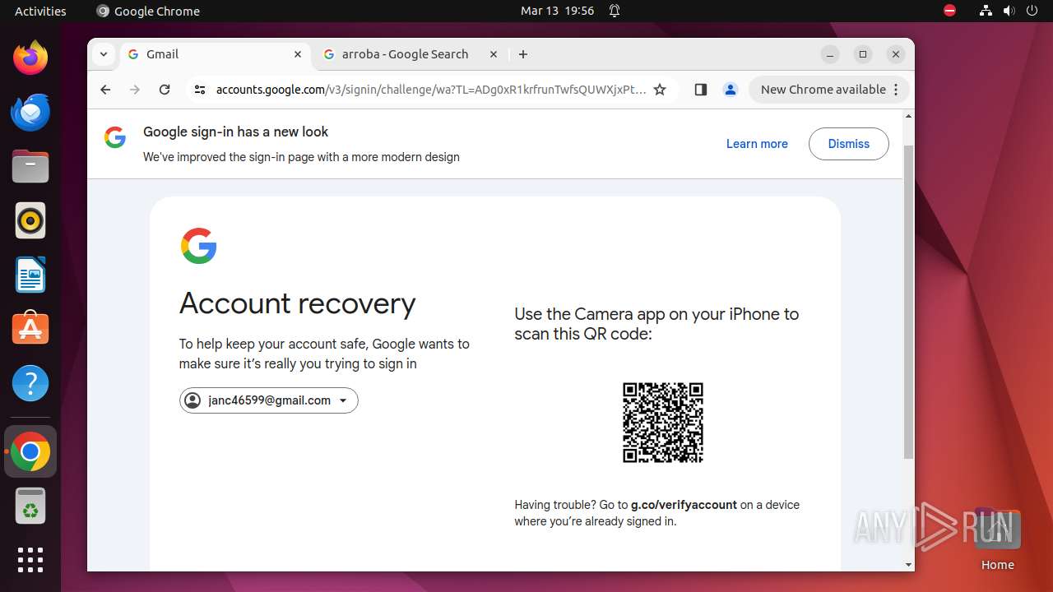Open the Chrome profile avatar
Viewport: 1053px width, 592px height.
pyautogui.click(x=730, y=90)
